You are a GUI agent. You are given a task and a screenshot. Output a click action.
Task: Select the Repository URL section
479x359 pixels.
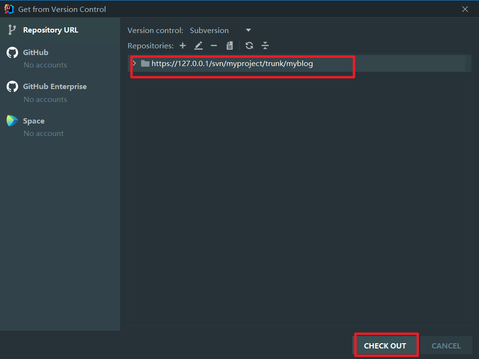(x=60, y=30)
